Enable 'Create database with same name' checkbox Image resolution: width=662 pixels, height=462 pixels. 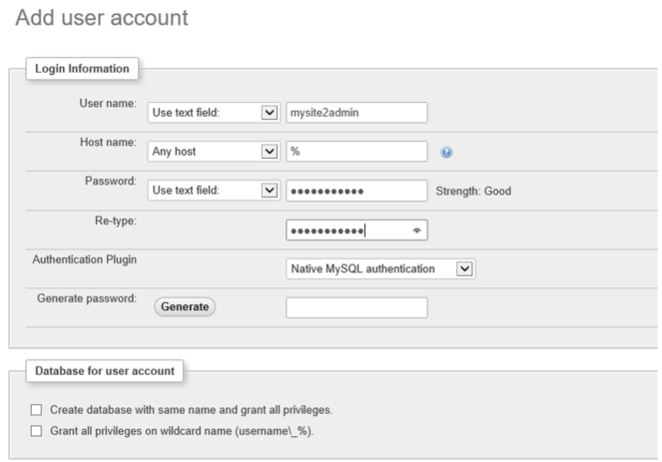coord(37,410)
